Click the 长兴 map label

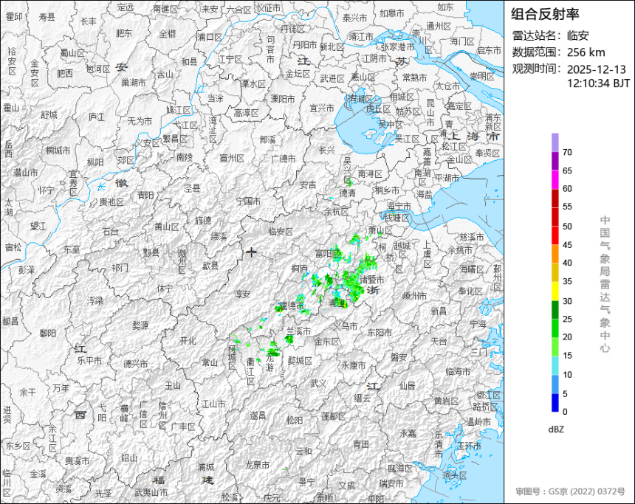(x=327, y=151)
